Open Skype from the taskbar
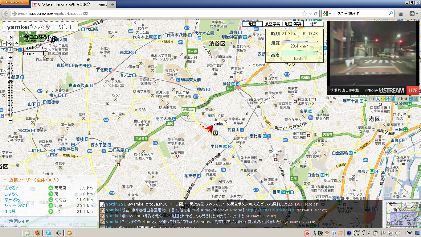 point(48,233)
